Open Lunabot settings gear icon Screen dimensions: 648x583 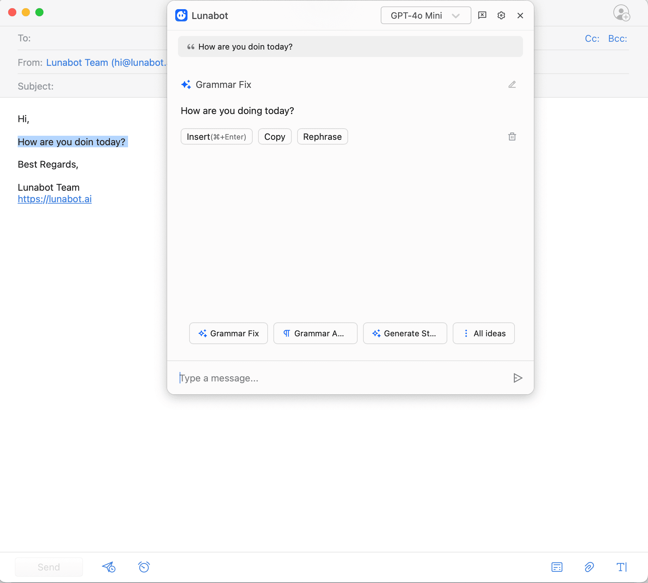501,15
